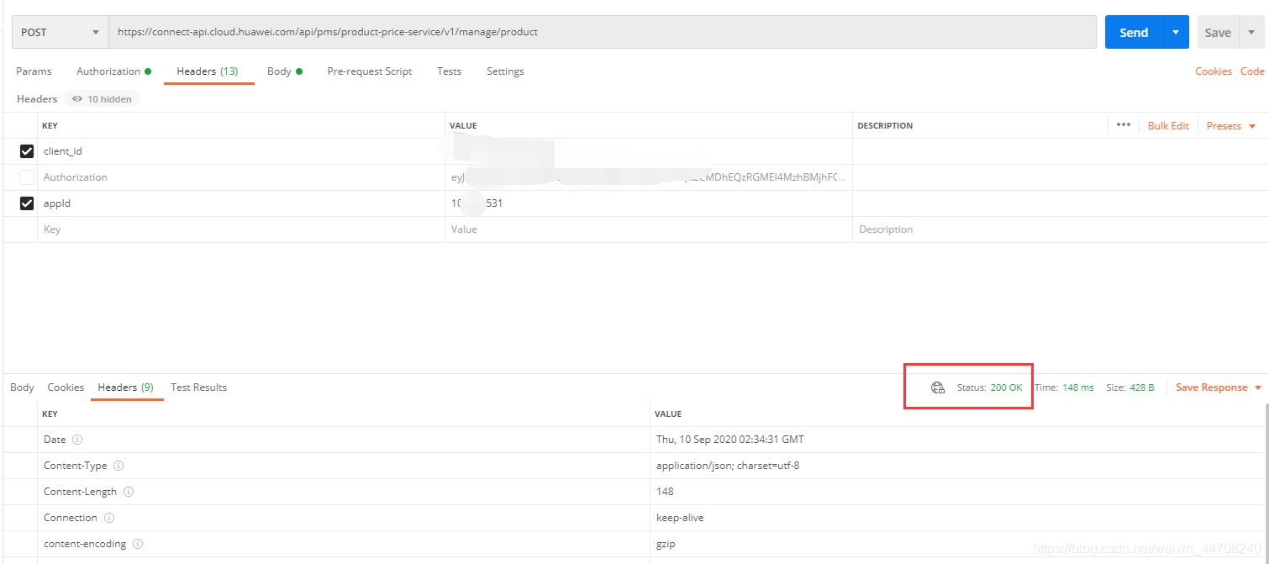Select the client_id key cell
The image size is (1269, 564).
click(241, 151)
